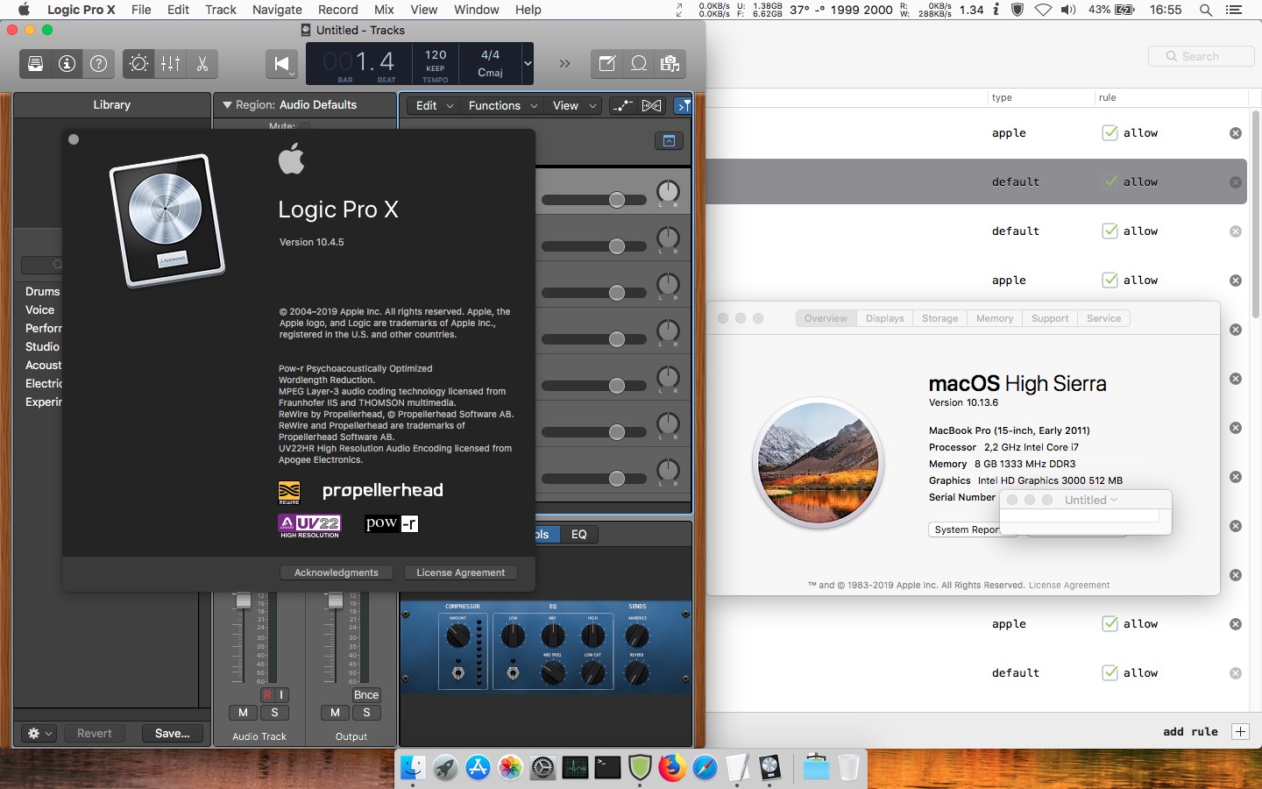Open Launchpad rocket in Dock

pos(445,768)
